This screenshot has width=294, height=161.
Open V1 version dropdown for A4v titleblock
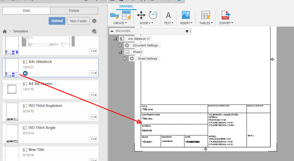point(93,73)
